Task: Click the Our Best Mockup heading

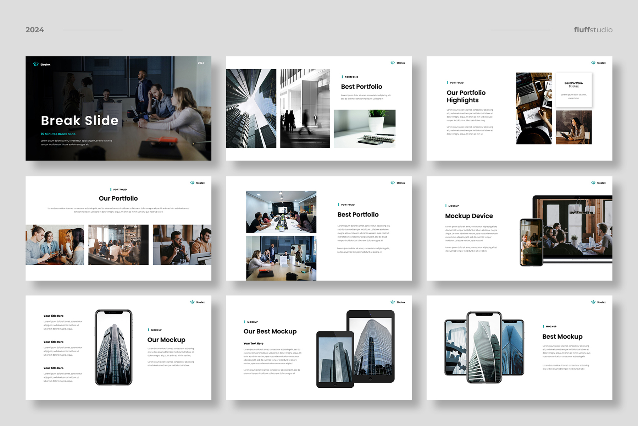Action: click(270, 332)
